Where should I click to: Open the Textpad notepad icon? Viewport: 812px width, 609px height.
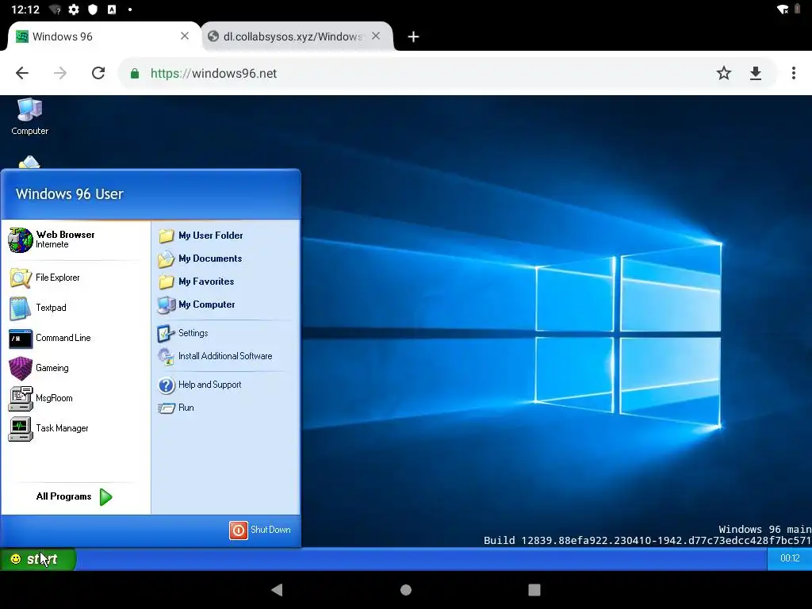pos(21,308)
